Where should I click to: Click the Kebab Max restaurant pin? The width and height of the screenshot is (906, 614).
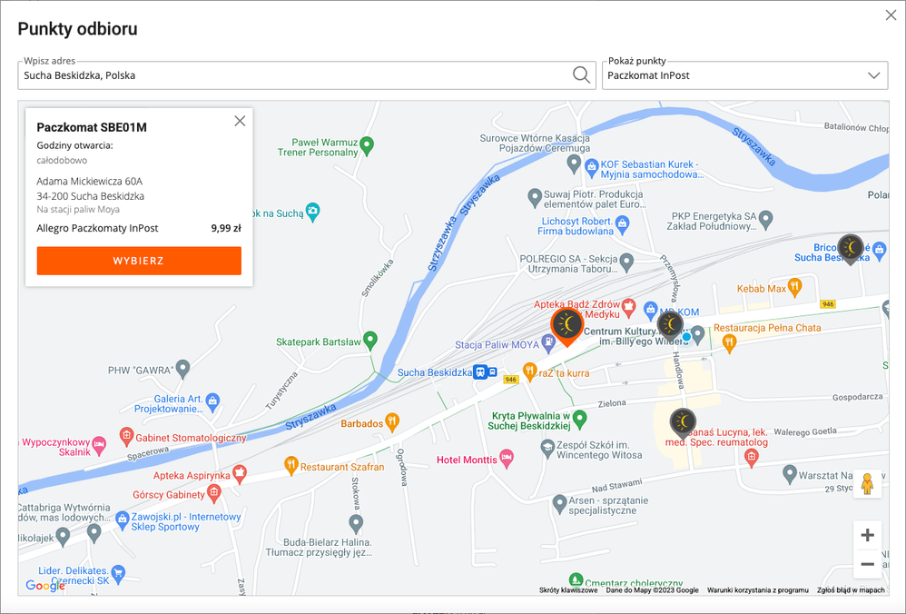(795, 287)
